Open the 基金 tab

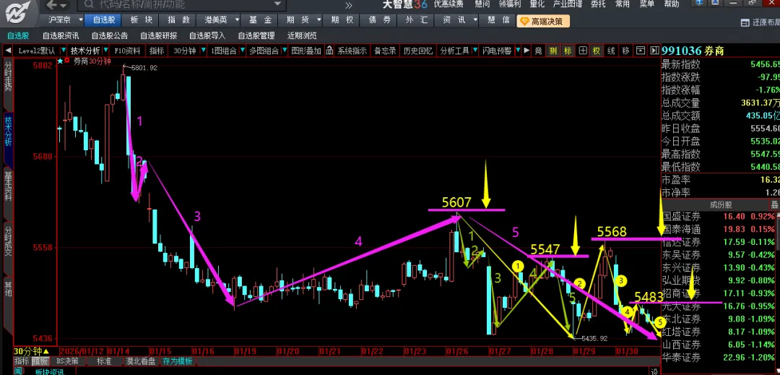coord(260,20)
